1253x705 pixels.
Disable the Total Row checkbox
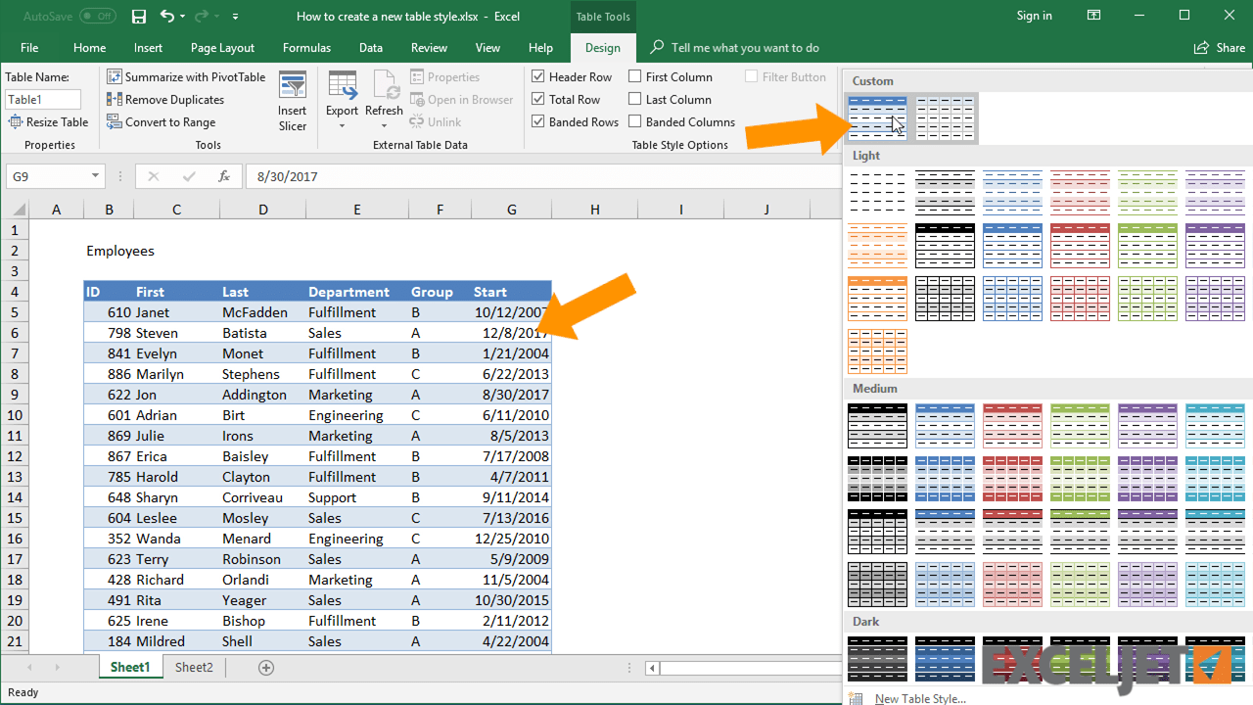(x=538, y=99)
